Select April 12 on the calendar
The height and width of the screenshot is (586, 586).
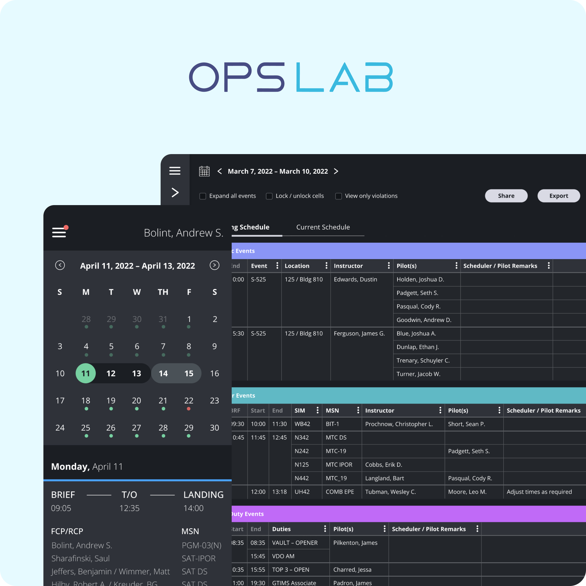click(111, 373)
